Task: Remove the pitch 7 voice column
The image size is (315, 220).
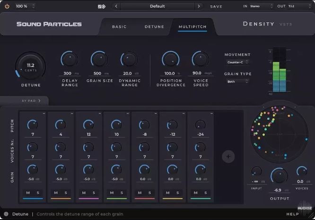Action: tap(44, 114)
